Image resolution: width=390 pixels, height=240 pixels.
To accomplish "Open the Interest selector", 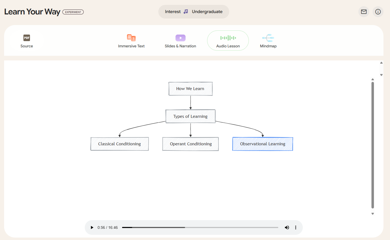I will [x=173, y=11].
